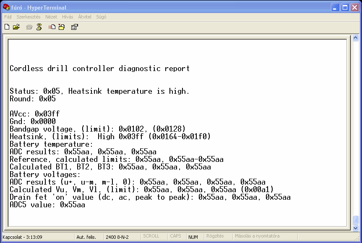Click the 'Battery voltages:' line
362x243 pixels.
click(x=45, y=174)
